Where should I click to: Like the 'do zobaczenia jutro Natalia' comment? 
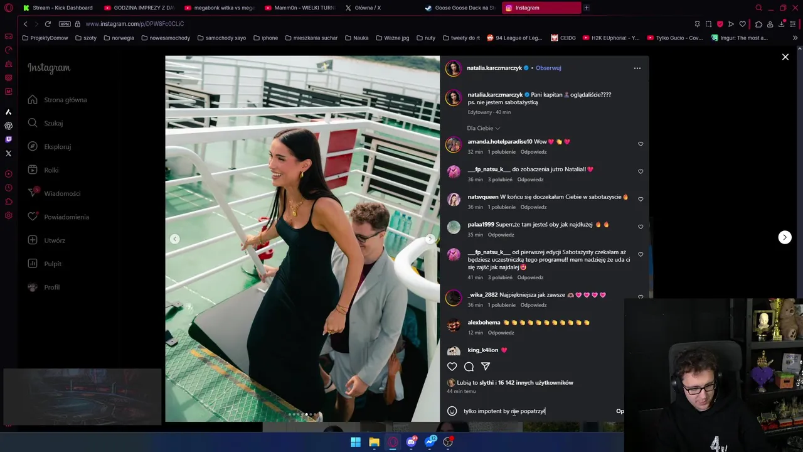[x=641, y=171]
